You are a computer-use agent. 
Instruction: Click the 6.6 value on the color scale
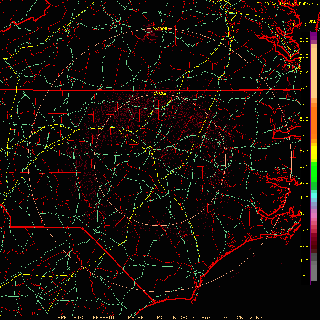point(304,103)
